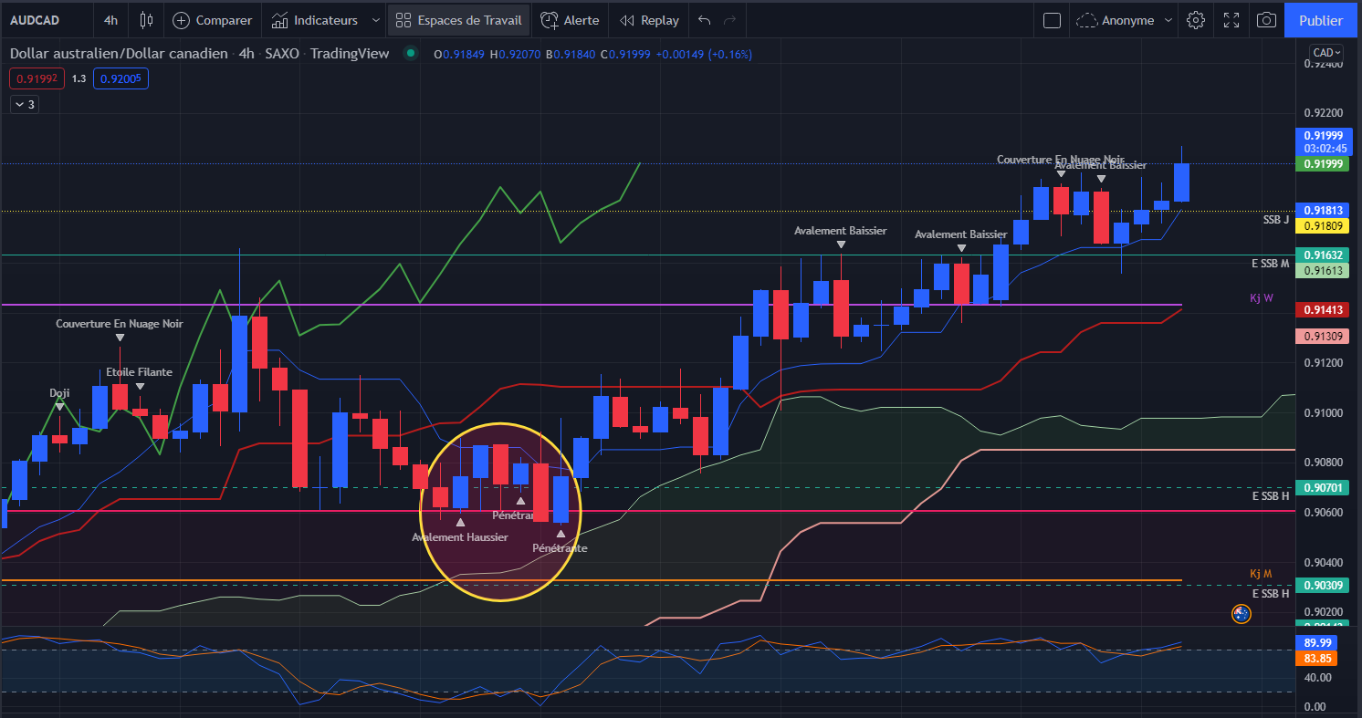Open the Indicateurs panel
The width and height of the screenshot is (1362, 718).
[315, 20]
